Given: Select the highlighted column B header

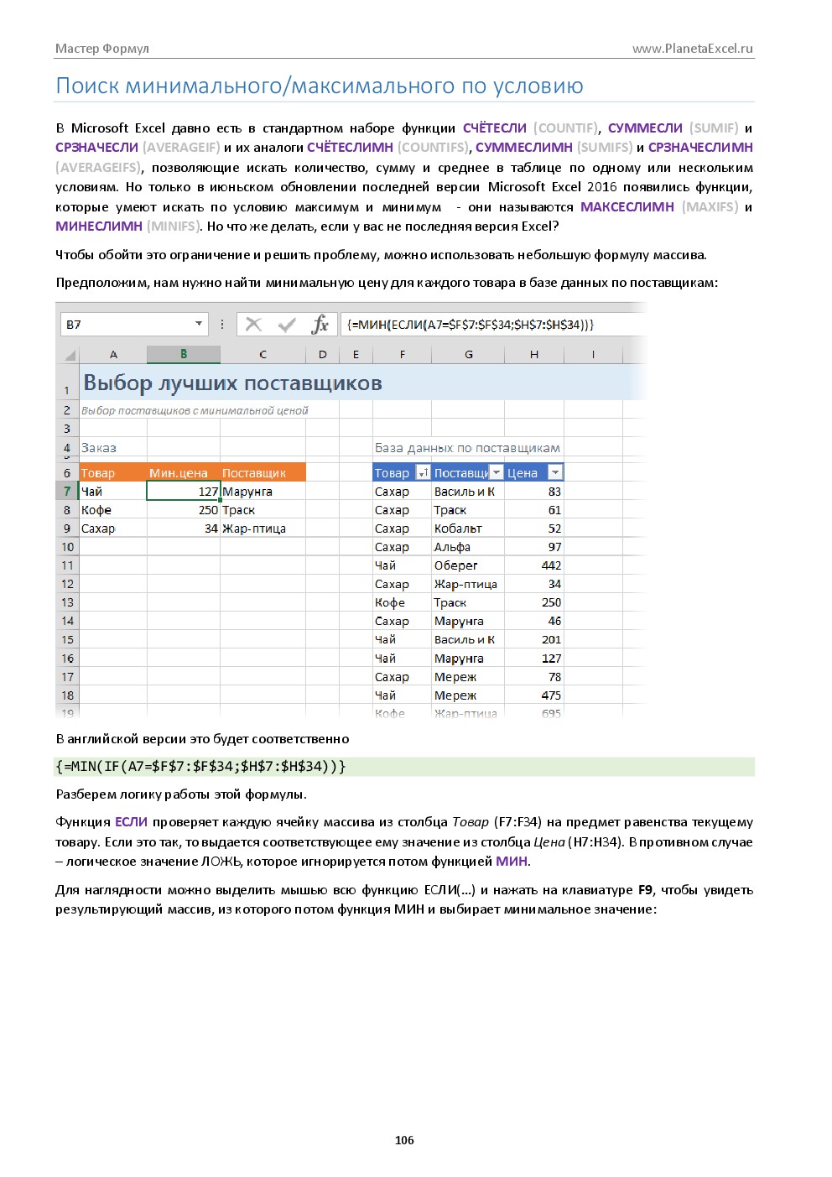Looking at the screenshot, I should [x=184, y=354].
